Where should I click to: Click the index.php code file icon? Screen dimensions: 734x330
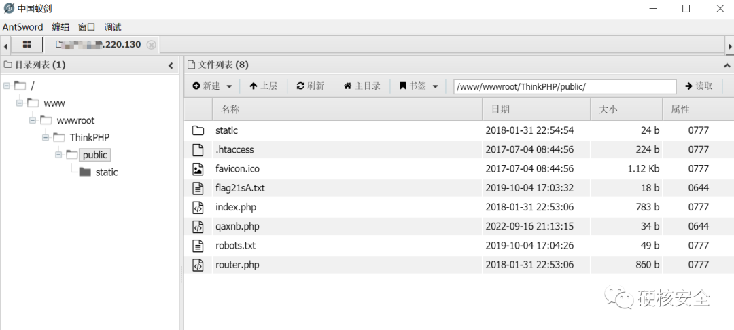(x=198, y=208)
